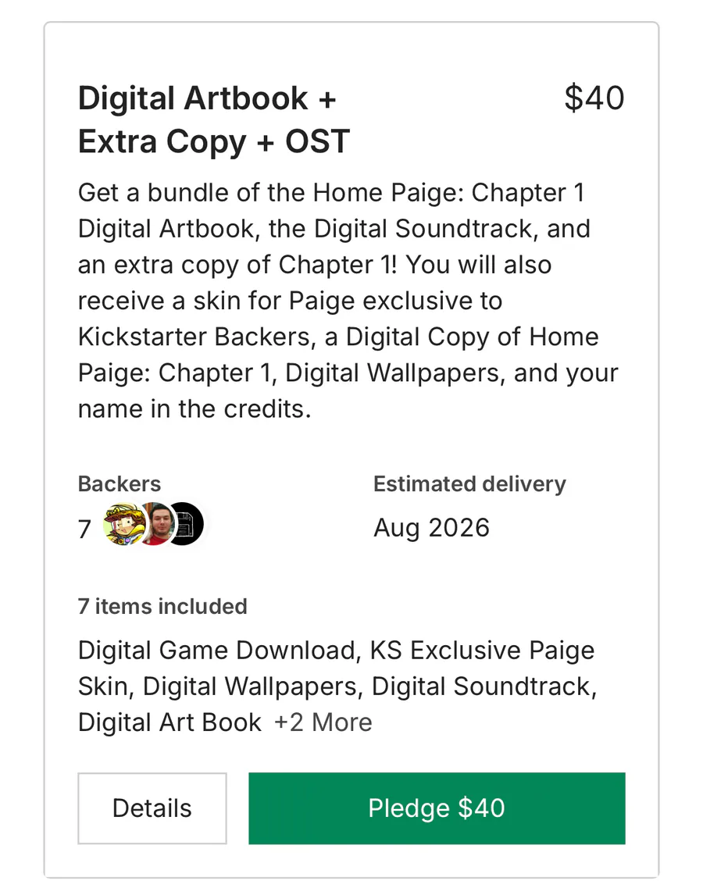This screenshot has width=703, height=895.
Task: Click the Backers heading label
Action: (120, 484)
